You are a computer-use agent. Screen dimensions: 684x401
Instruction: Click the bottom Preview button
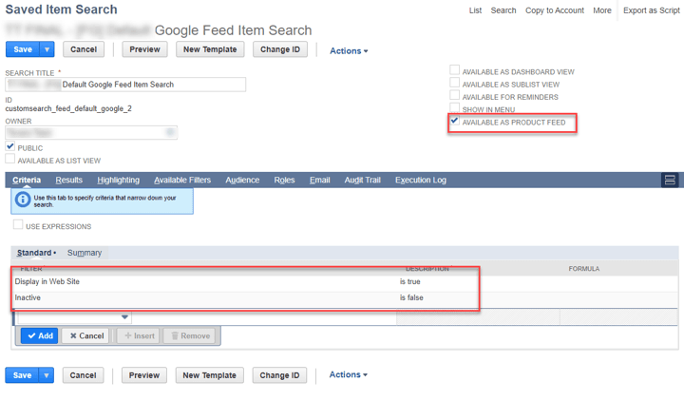tap(144, 375)
